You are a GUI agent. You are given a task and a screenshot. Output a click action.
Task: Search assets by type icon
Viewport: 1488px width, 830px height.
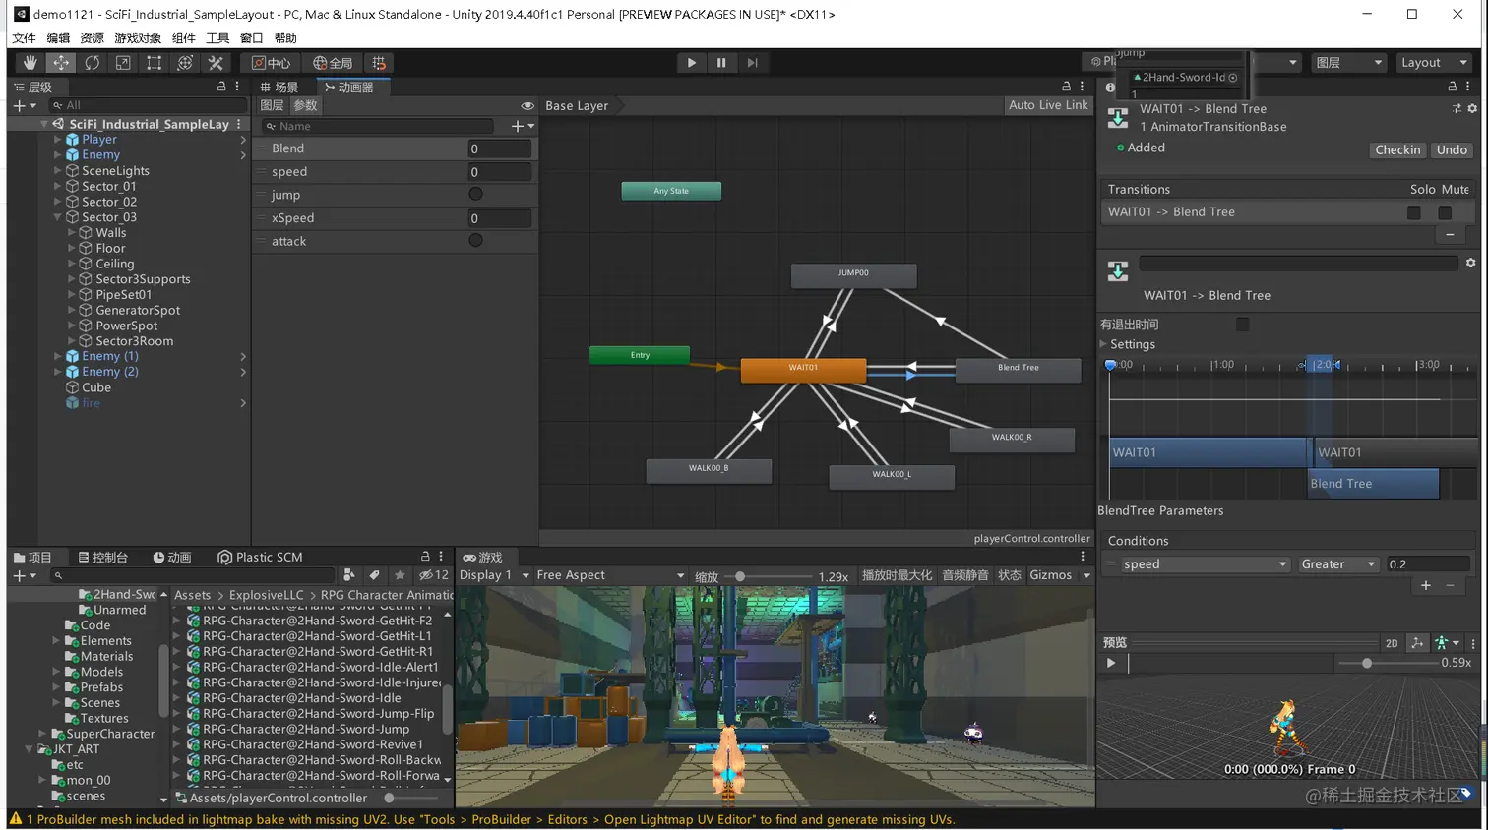(348, 575)
